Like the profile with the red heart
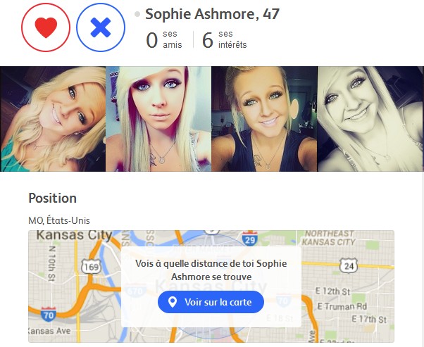Image resolution: width=424 pixels, height=347 pixels. (x=46, y=27)
